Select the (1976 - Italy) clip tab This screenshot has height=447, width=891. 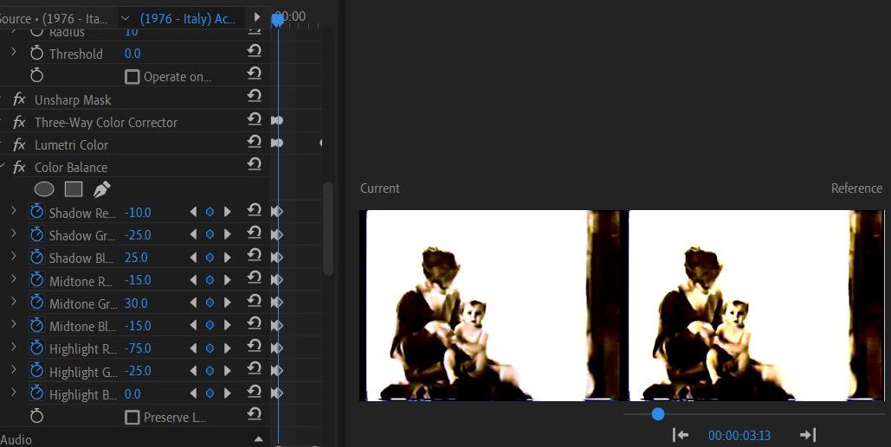pos(188,18)
